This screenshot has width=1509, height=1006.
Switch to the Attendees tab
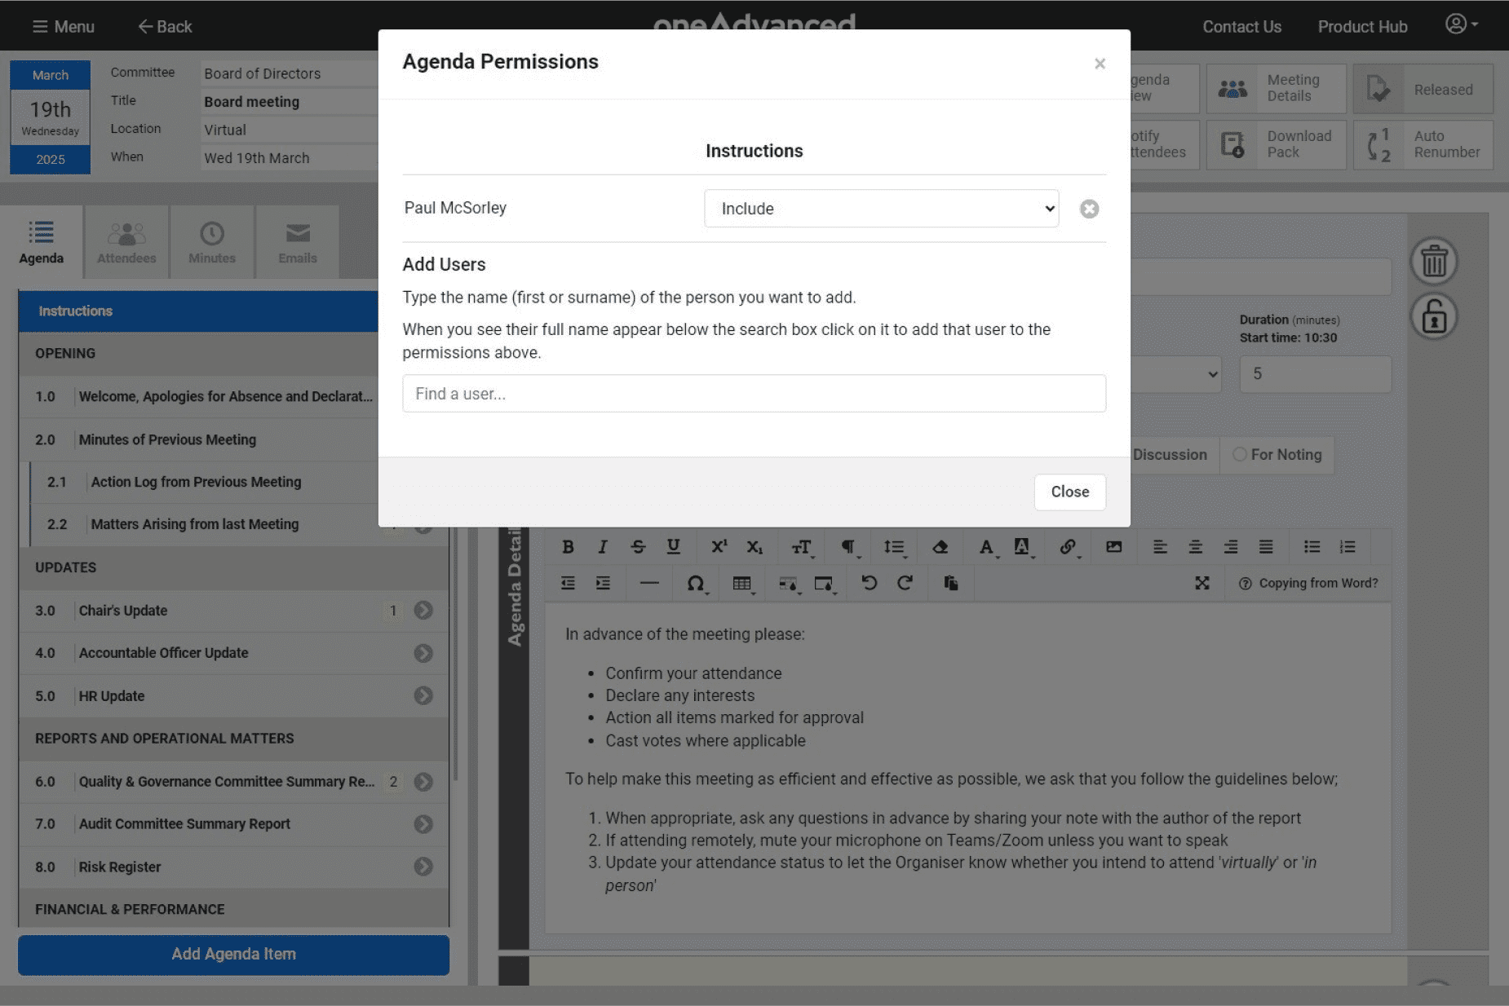click(126, 242)
